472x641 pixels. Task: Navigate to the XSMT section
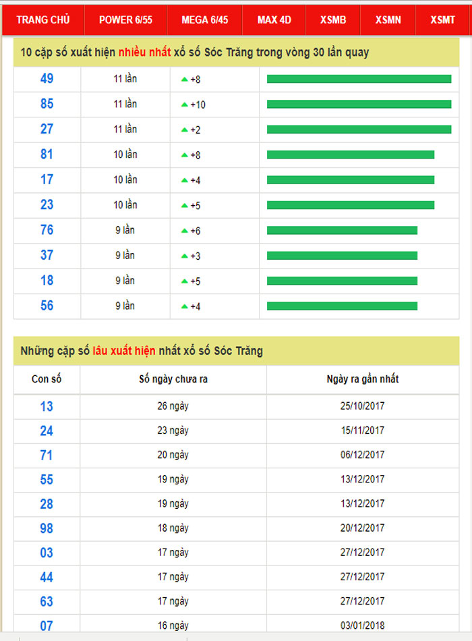pos(442,20)
